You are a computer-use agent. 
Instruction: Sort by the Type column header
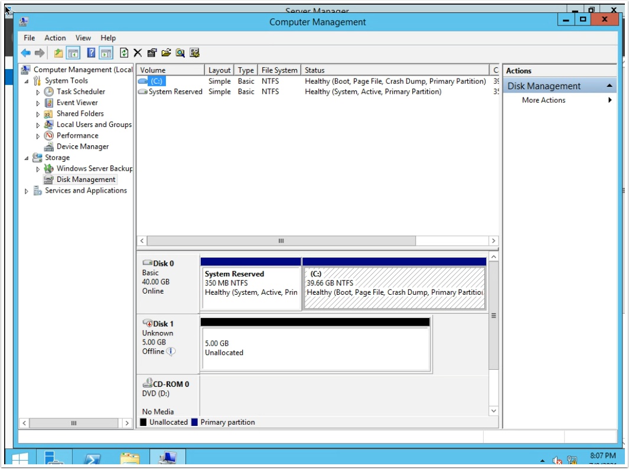246,70
